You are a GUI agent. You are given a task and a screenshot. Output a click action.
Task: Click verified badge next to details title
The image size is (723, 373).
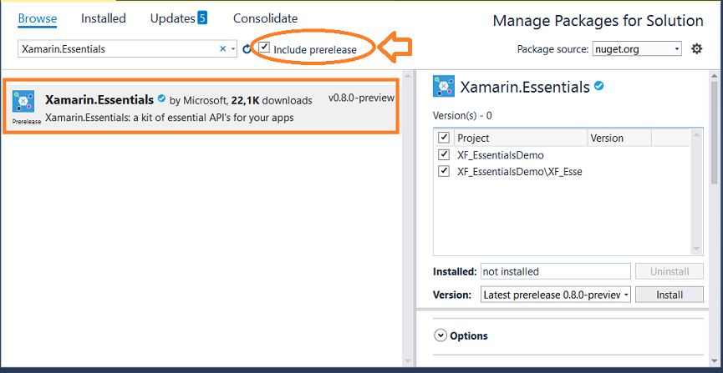tap(599, 86)
